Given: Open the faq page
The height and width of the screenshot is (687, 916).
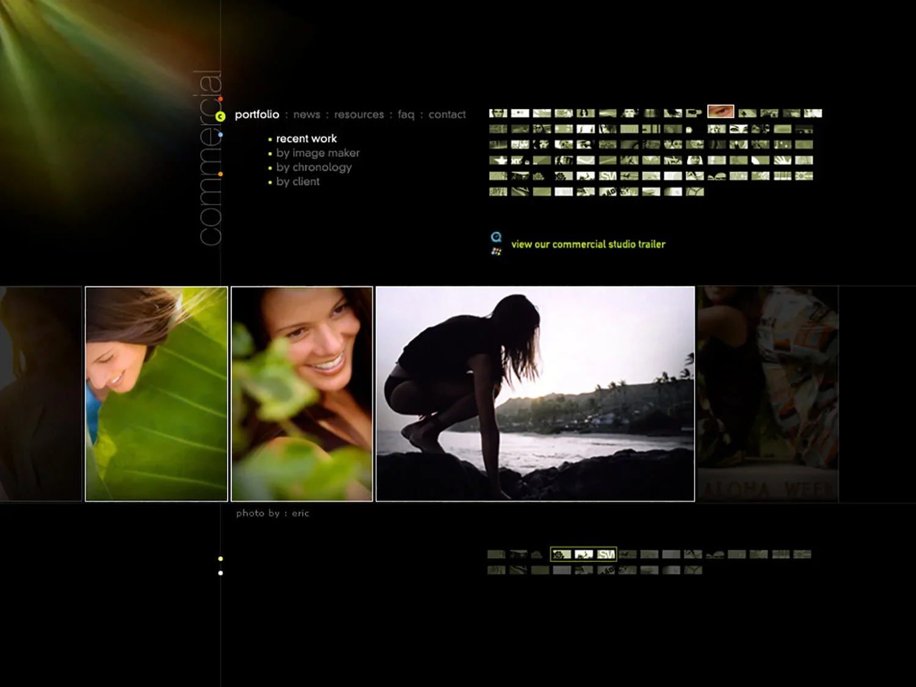Looking at the screenshot, I should coord(406,115).
